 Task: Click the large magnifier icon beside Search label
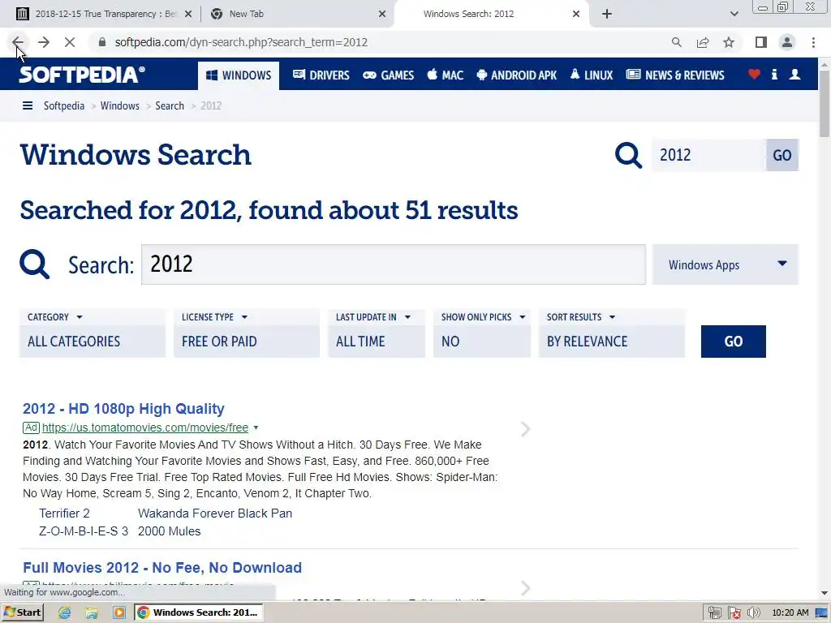34,264
